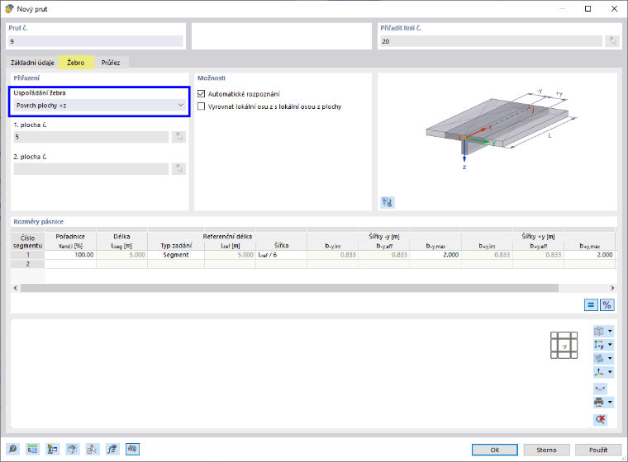Select the 2.000 b+y,max cell
This screenshot has width=628, height=462.
point(589,255)
